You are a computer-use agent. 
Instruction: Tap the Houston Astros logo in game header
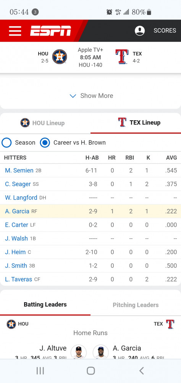tap(60, 57)
